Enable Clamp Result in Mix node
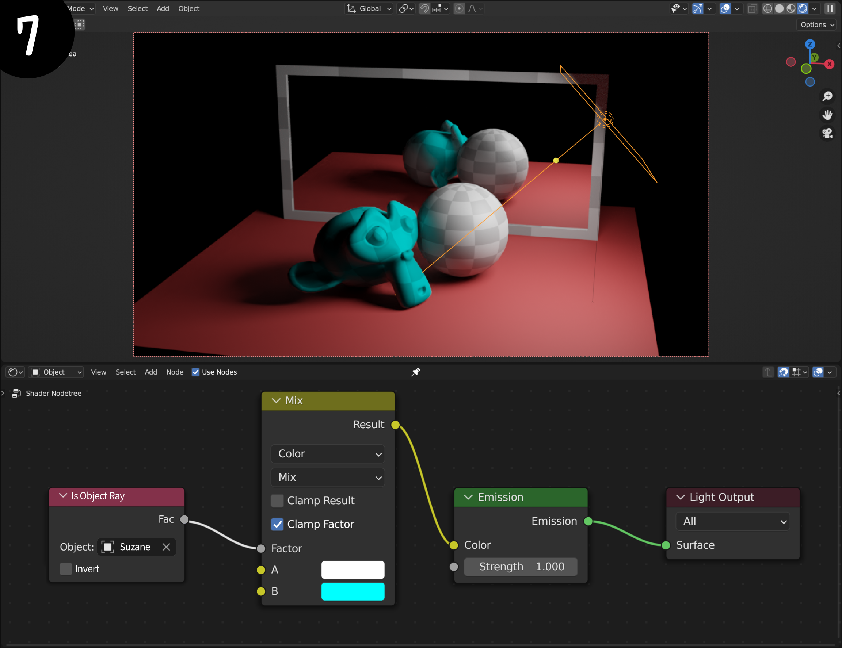This screenshot has height=648, width=842. [x=277, y=501]
